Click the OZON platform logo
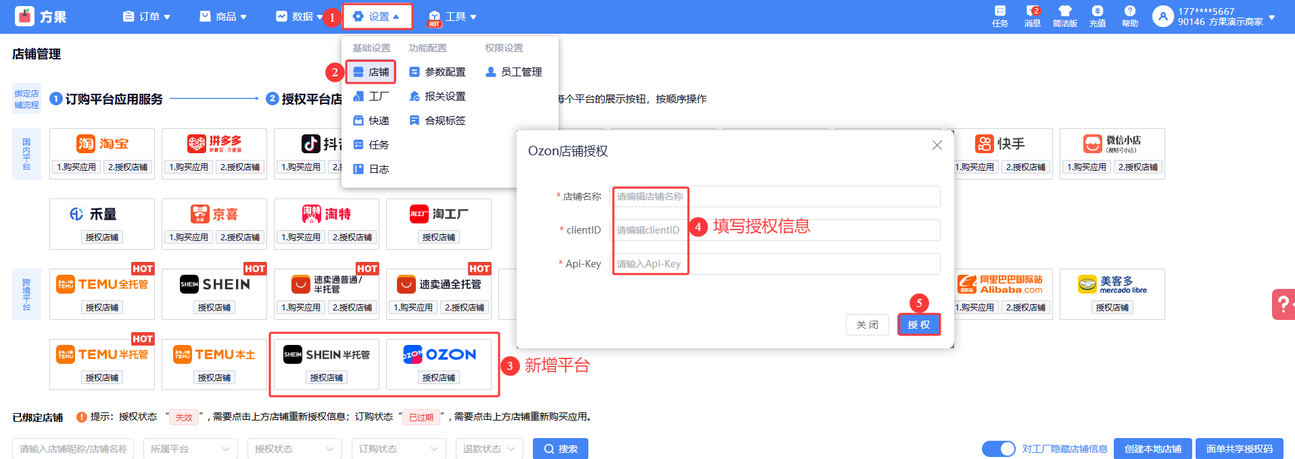This screenshot has height=459, width=1295. tap(440, 354)
